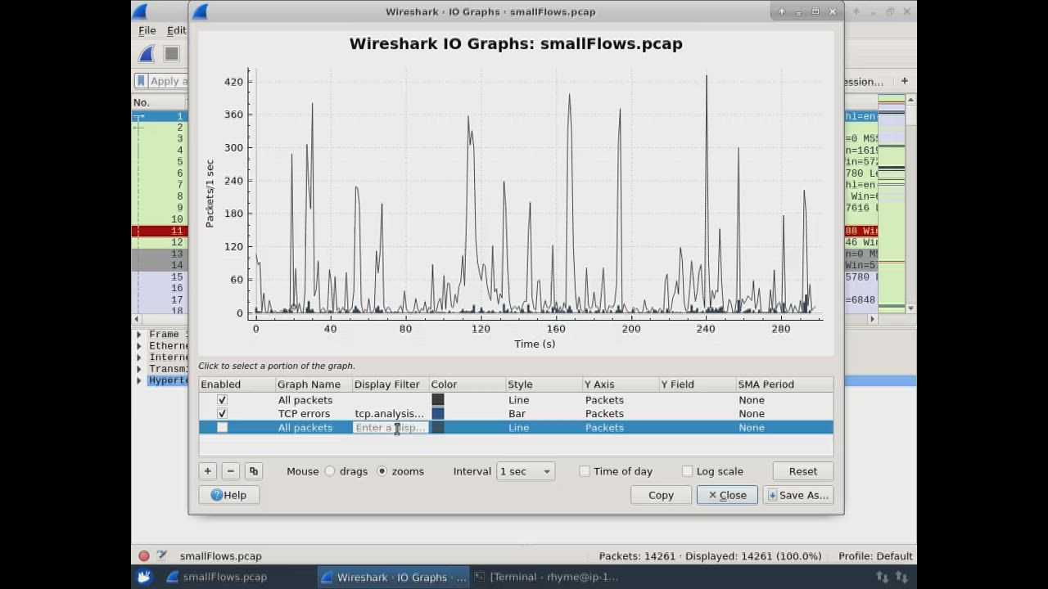The width and height of the screenshot is (1048, 589).
Task: Switch to smallFlows.pcap taskbar window
Action: (217, 577)
